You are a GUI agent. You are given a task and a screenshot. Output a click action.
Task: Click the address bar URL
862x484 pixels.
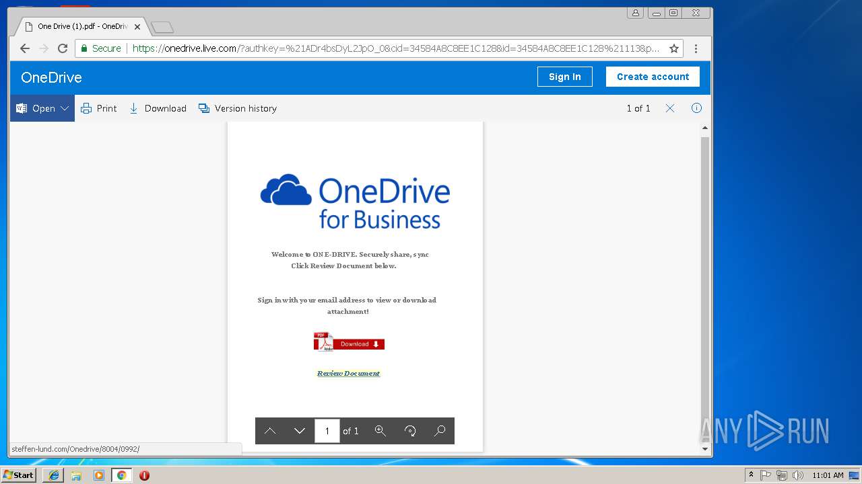(396, 48)
